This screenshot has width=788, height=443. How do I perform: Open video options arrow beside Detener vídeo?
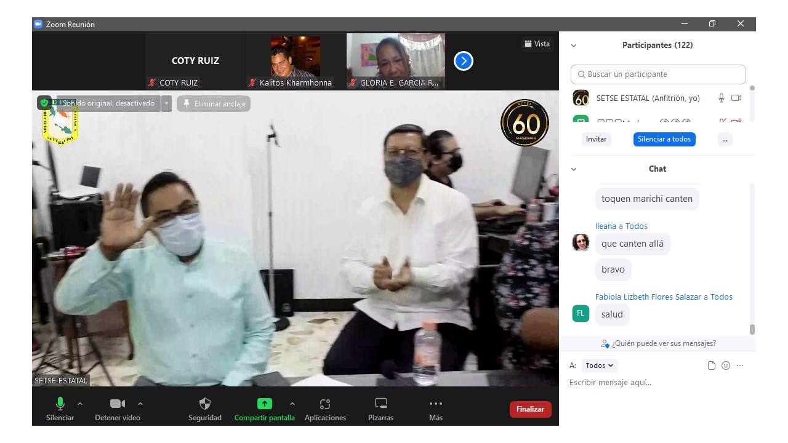point(140,404)
